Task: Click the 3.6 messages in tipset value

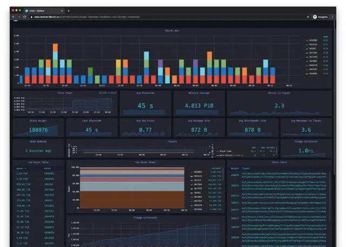Action: (306, 130)
